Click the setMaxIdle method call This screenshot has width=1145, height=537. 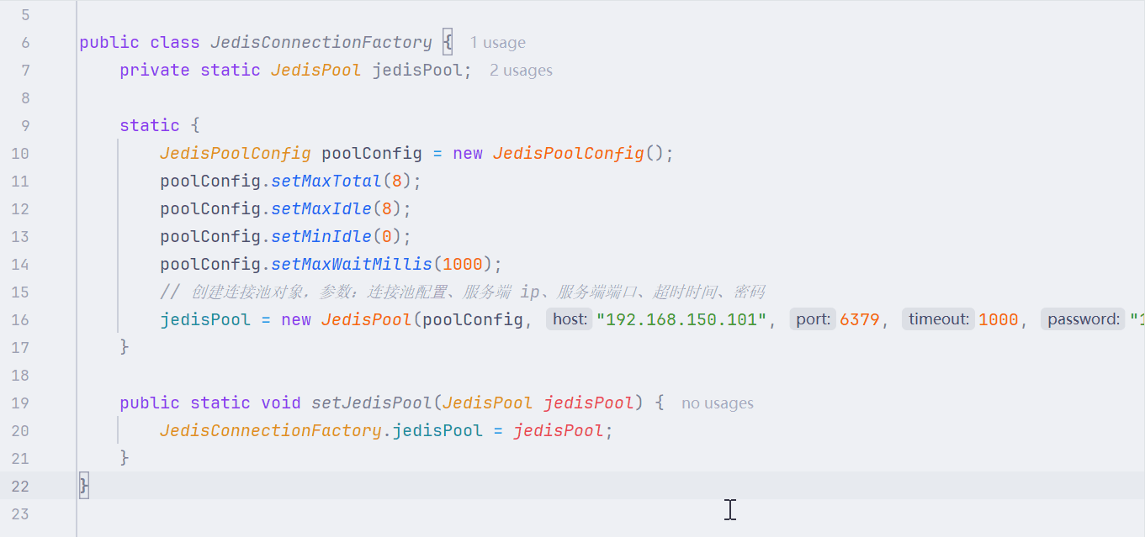[321, 209]
